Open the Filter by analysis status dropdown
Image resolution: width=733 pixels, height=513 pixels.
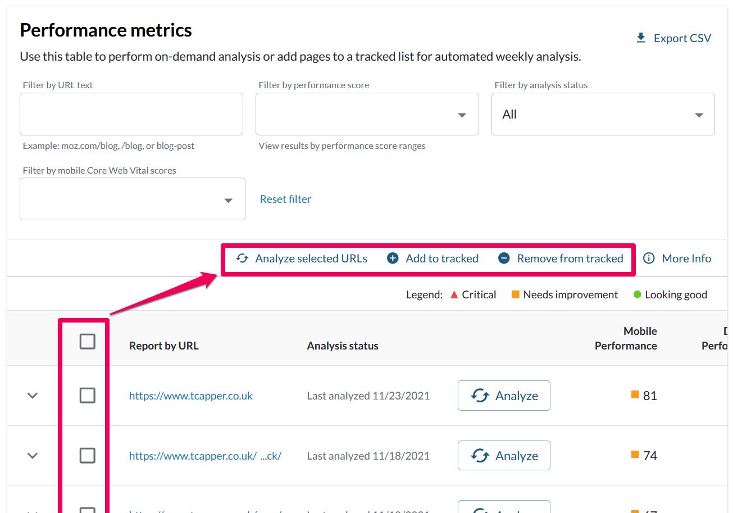(x=603, y=115)
